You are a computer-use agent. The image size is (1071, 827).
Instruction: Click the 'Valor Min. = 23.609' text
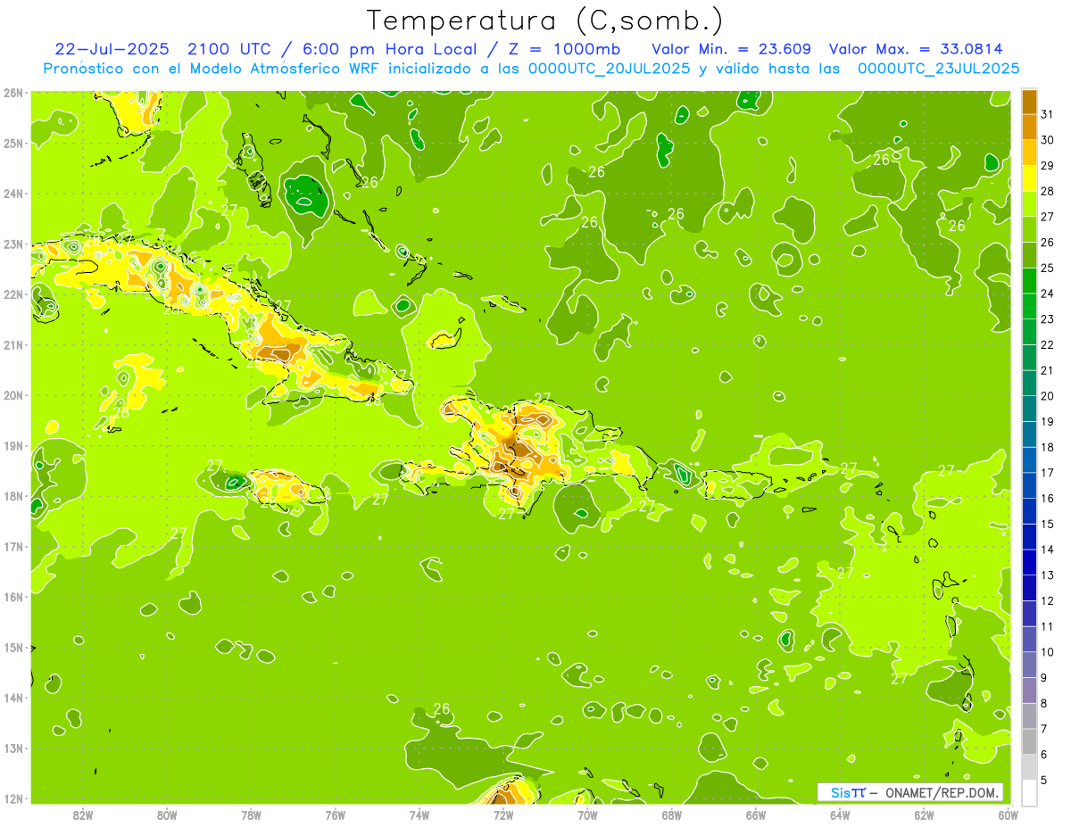click(x=731, y=49)
